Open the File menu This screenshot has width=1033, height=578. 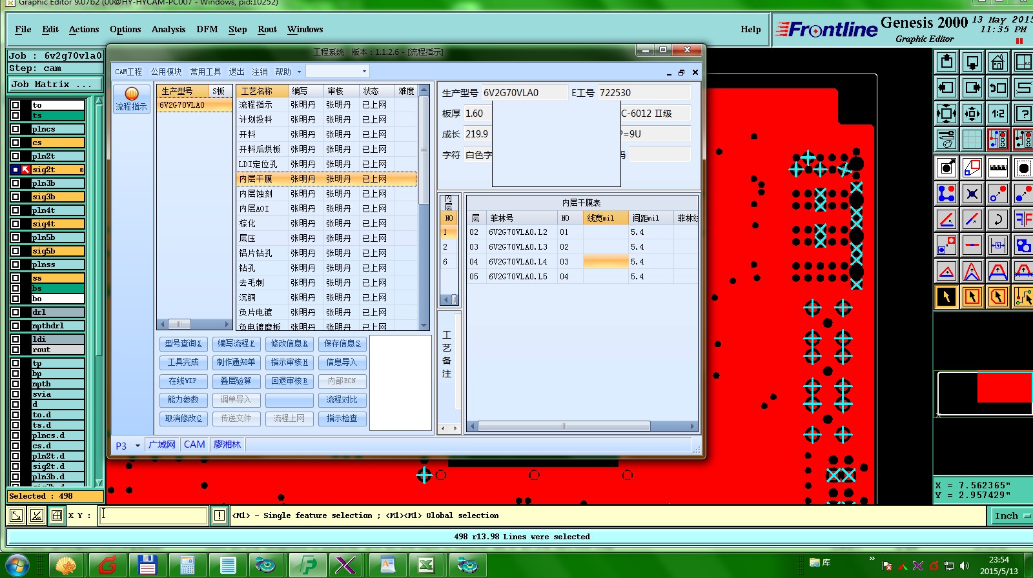coord(23,29)
